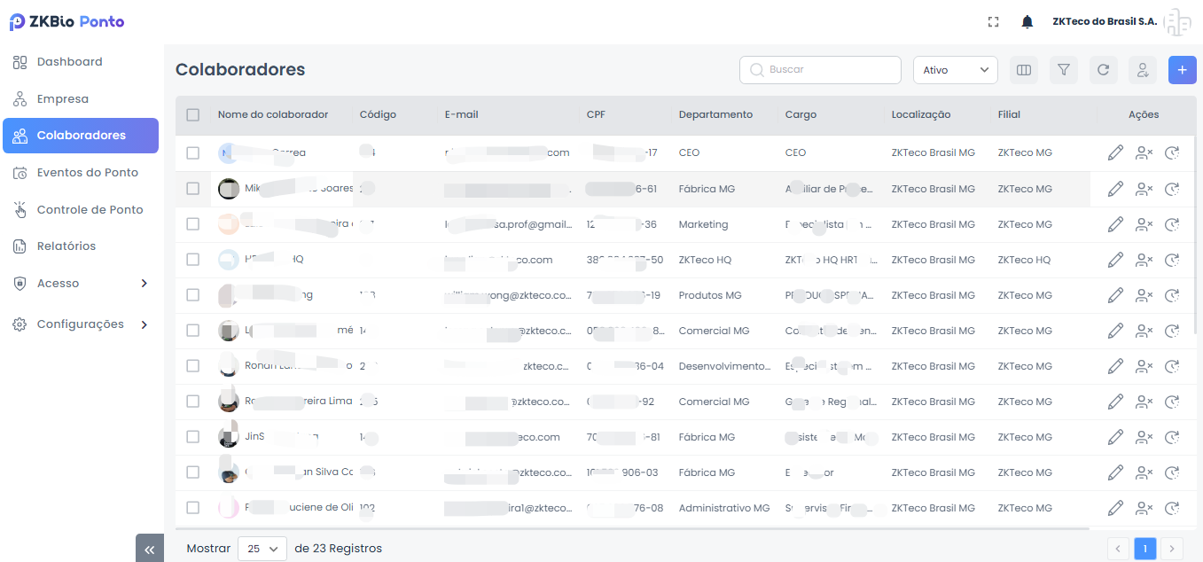Refresh the collaborators list
This screenshot has height=562, width=1203.
coord(1103,70)
